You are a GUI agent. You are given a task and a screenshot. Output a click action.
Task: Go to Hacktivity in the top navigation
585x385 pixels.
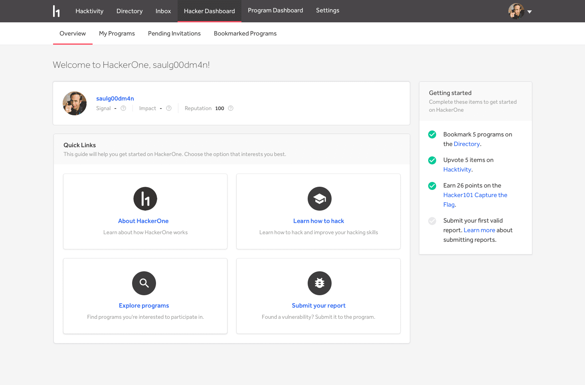89,11
